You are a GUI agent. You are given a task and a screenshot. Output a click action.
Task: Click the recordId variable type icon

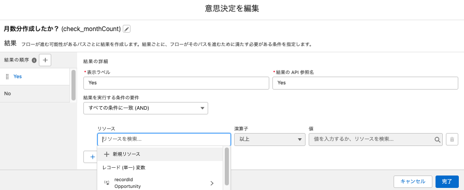(107, 183)
